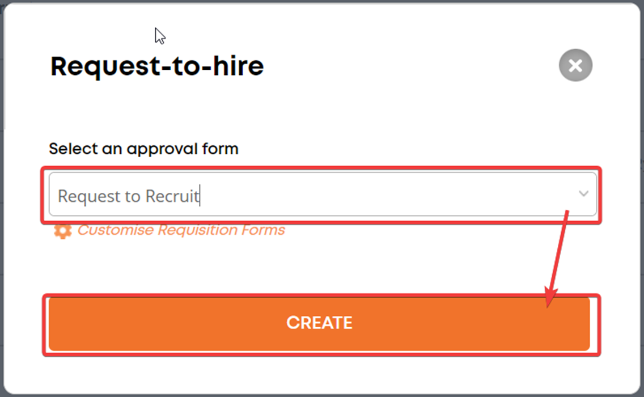This screenshot has width=644, height=397.
Task: Click CREATE to submit the request-to-hire
Action: (319, 322)
